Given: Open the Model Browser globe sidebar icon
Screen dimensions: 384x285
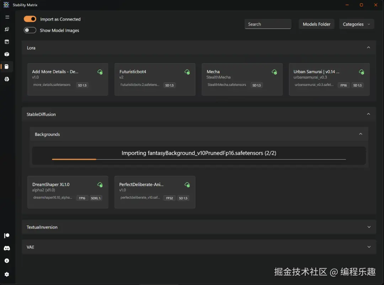Looking at the screenshot, I should point(7,79).
